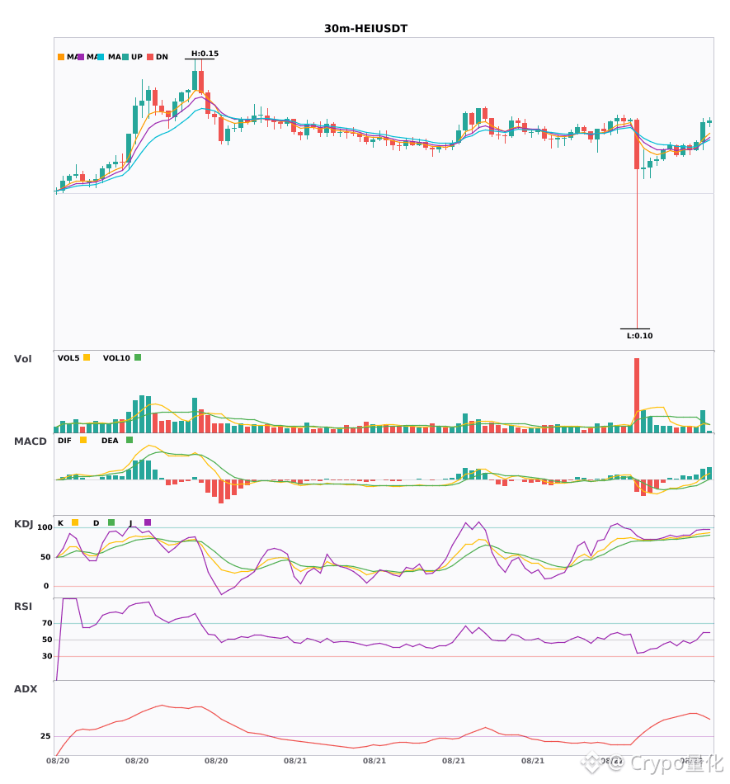Click the first 08/21 date label
Screen dimensions: 730x784
pyautogui.click(x=295, y=761)
